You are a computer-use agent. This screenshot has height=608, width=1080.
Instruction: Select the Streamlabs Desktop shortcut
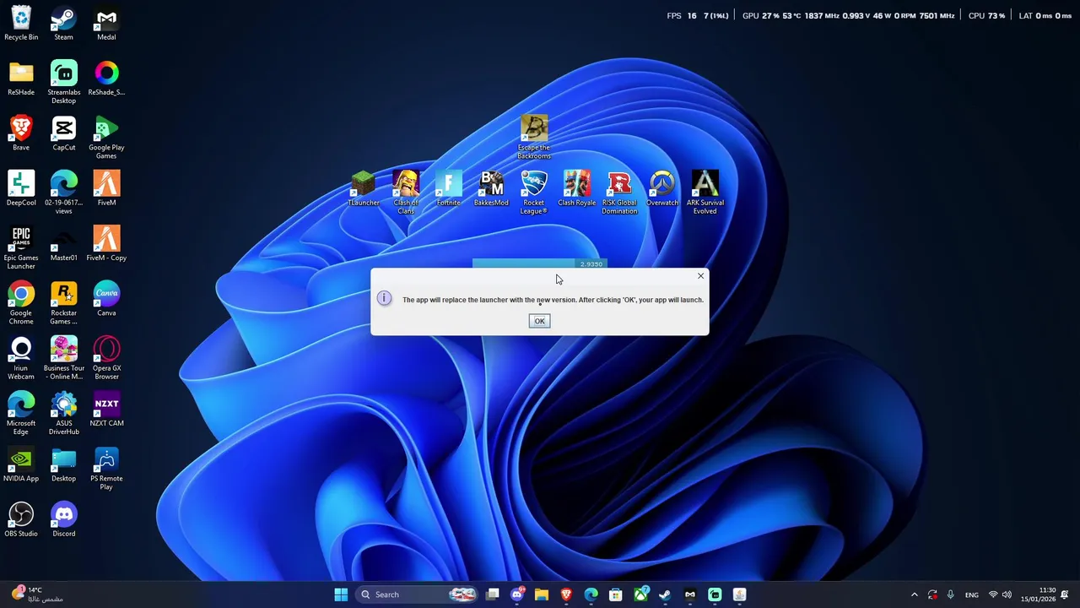point(63,82)
